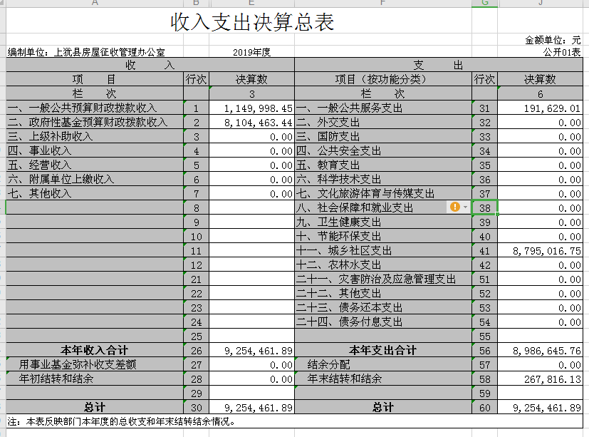Click the title 收入支出决算总表

pyautogui.click(x=252, y=21)
